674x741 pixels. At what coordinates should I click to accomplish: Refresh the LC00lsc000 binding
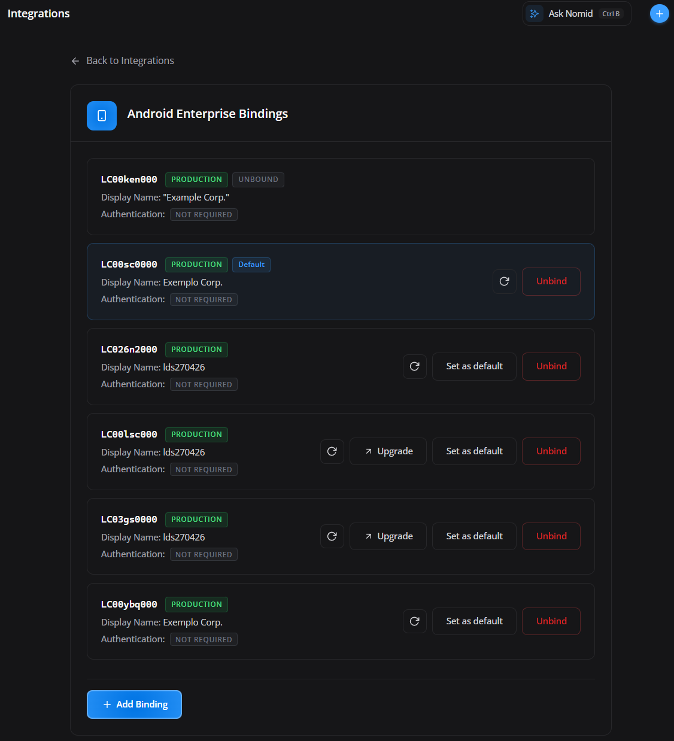332,451
